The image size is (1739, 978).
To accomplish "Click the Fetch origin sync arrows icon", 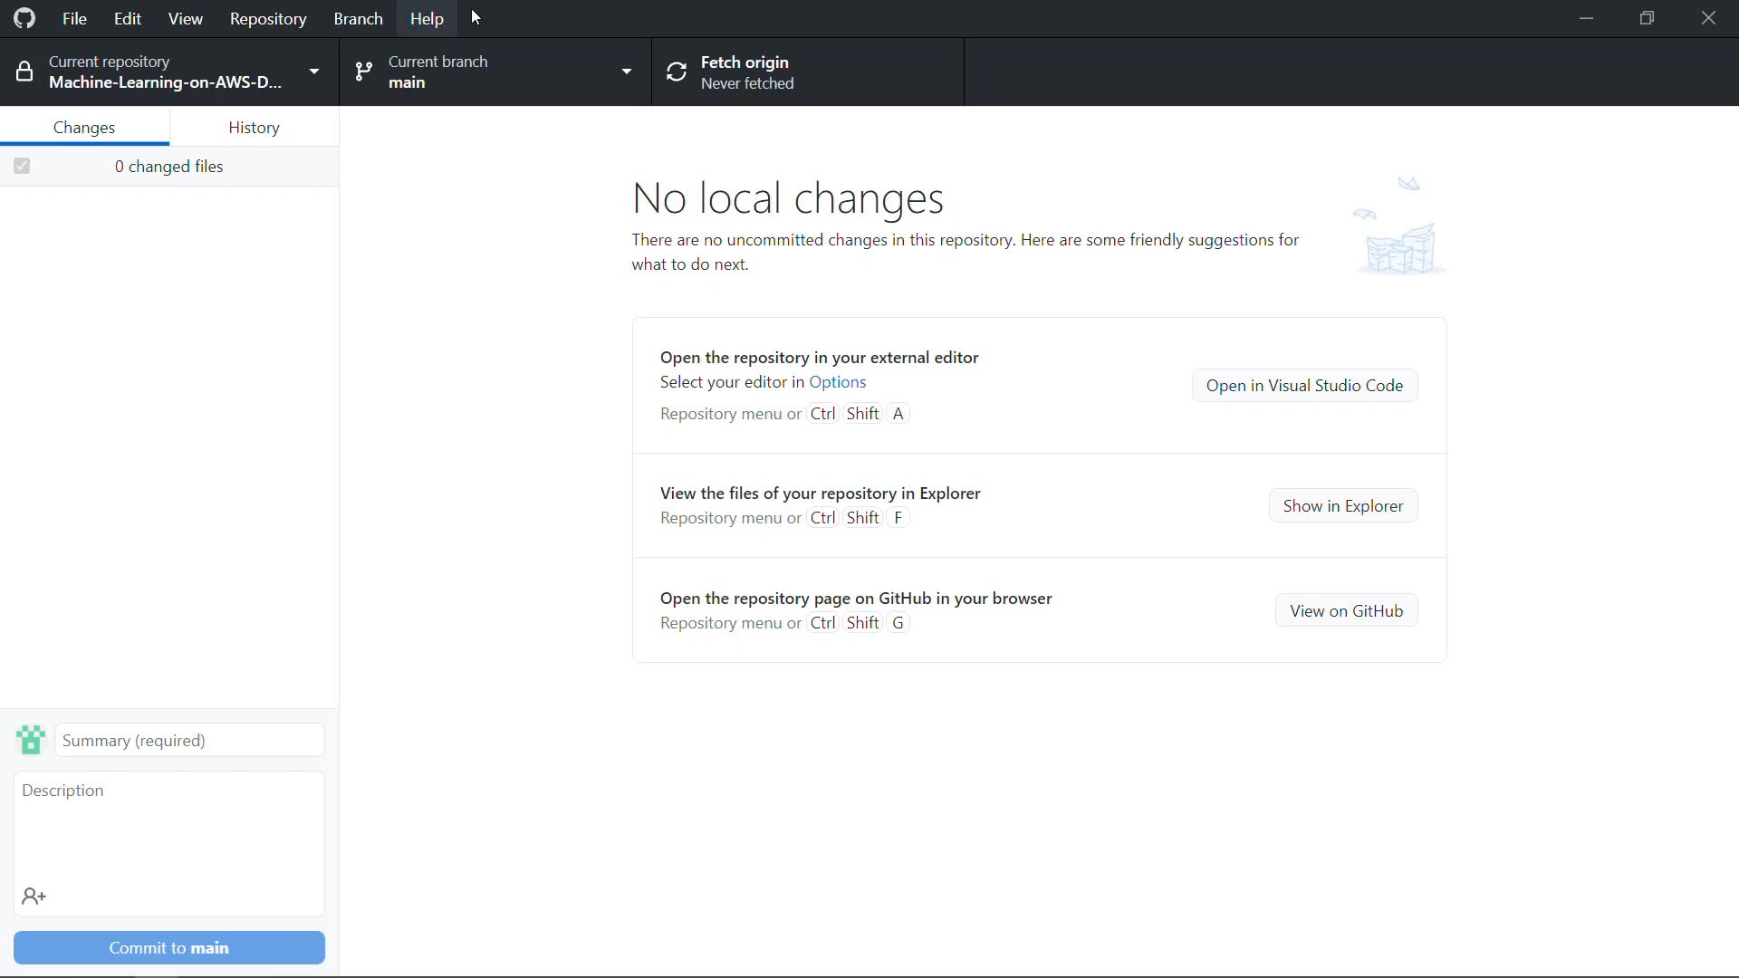I will (677, 72).
